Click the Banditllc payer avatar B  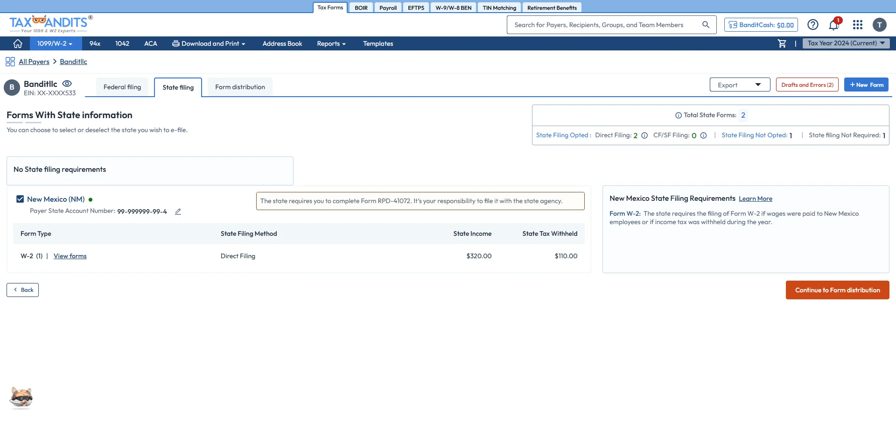point(12,87)
